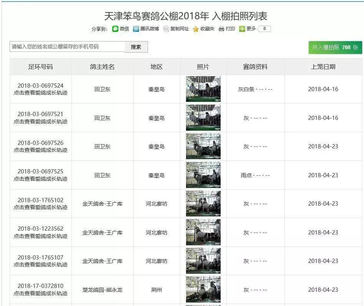The width and height of the screenshot is (364, 306).
Task: Add page to favorites star icon
Action: tap(196, 29)
